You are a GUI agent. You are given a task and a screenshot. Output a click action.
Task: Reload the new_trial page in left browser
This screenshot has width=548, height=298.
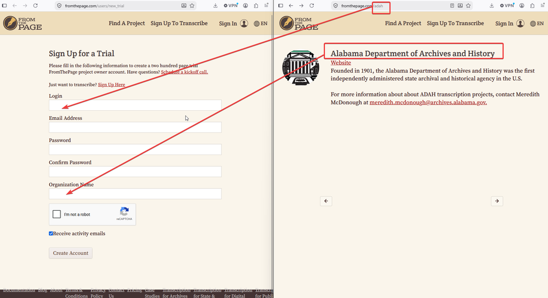[35, 5]
